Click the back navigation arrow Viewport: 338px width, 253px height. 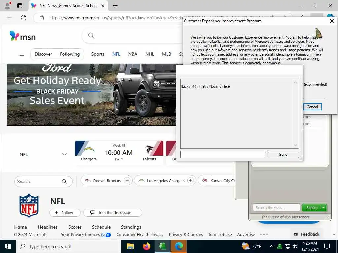click(x=9, y=18)
